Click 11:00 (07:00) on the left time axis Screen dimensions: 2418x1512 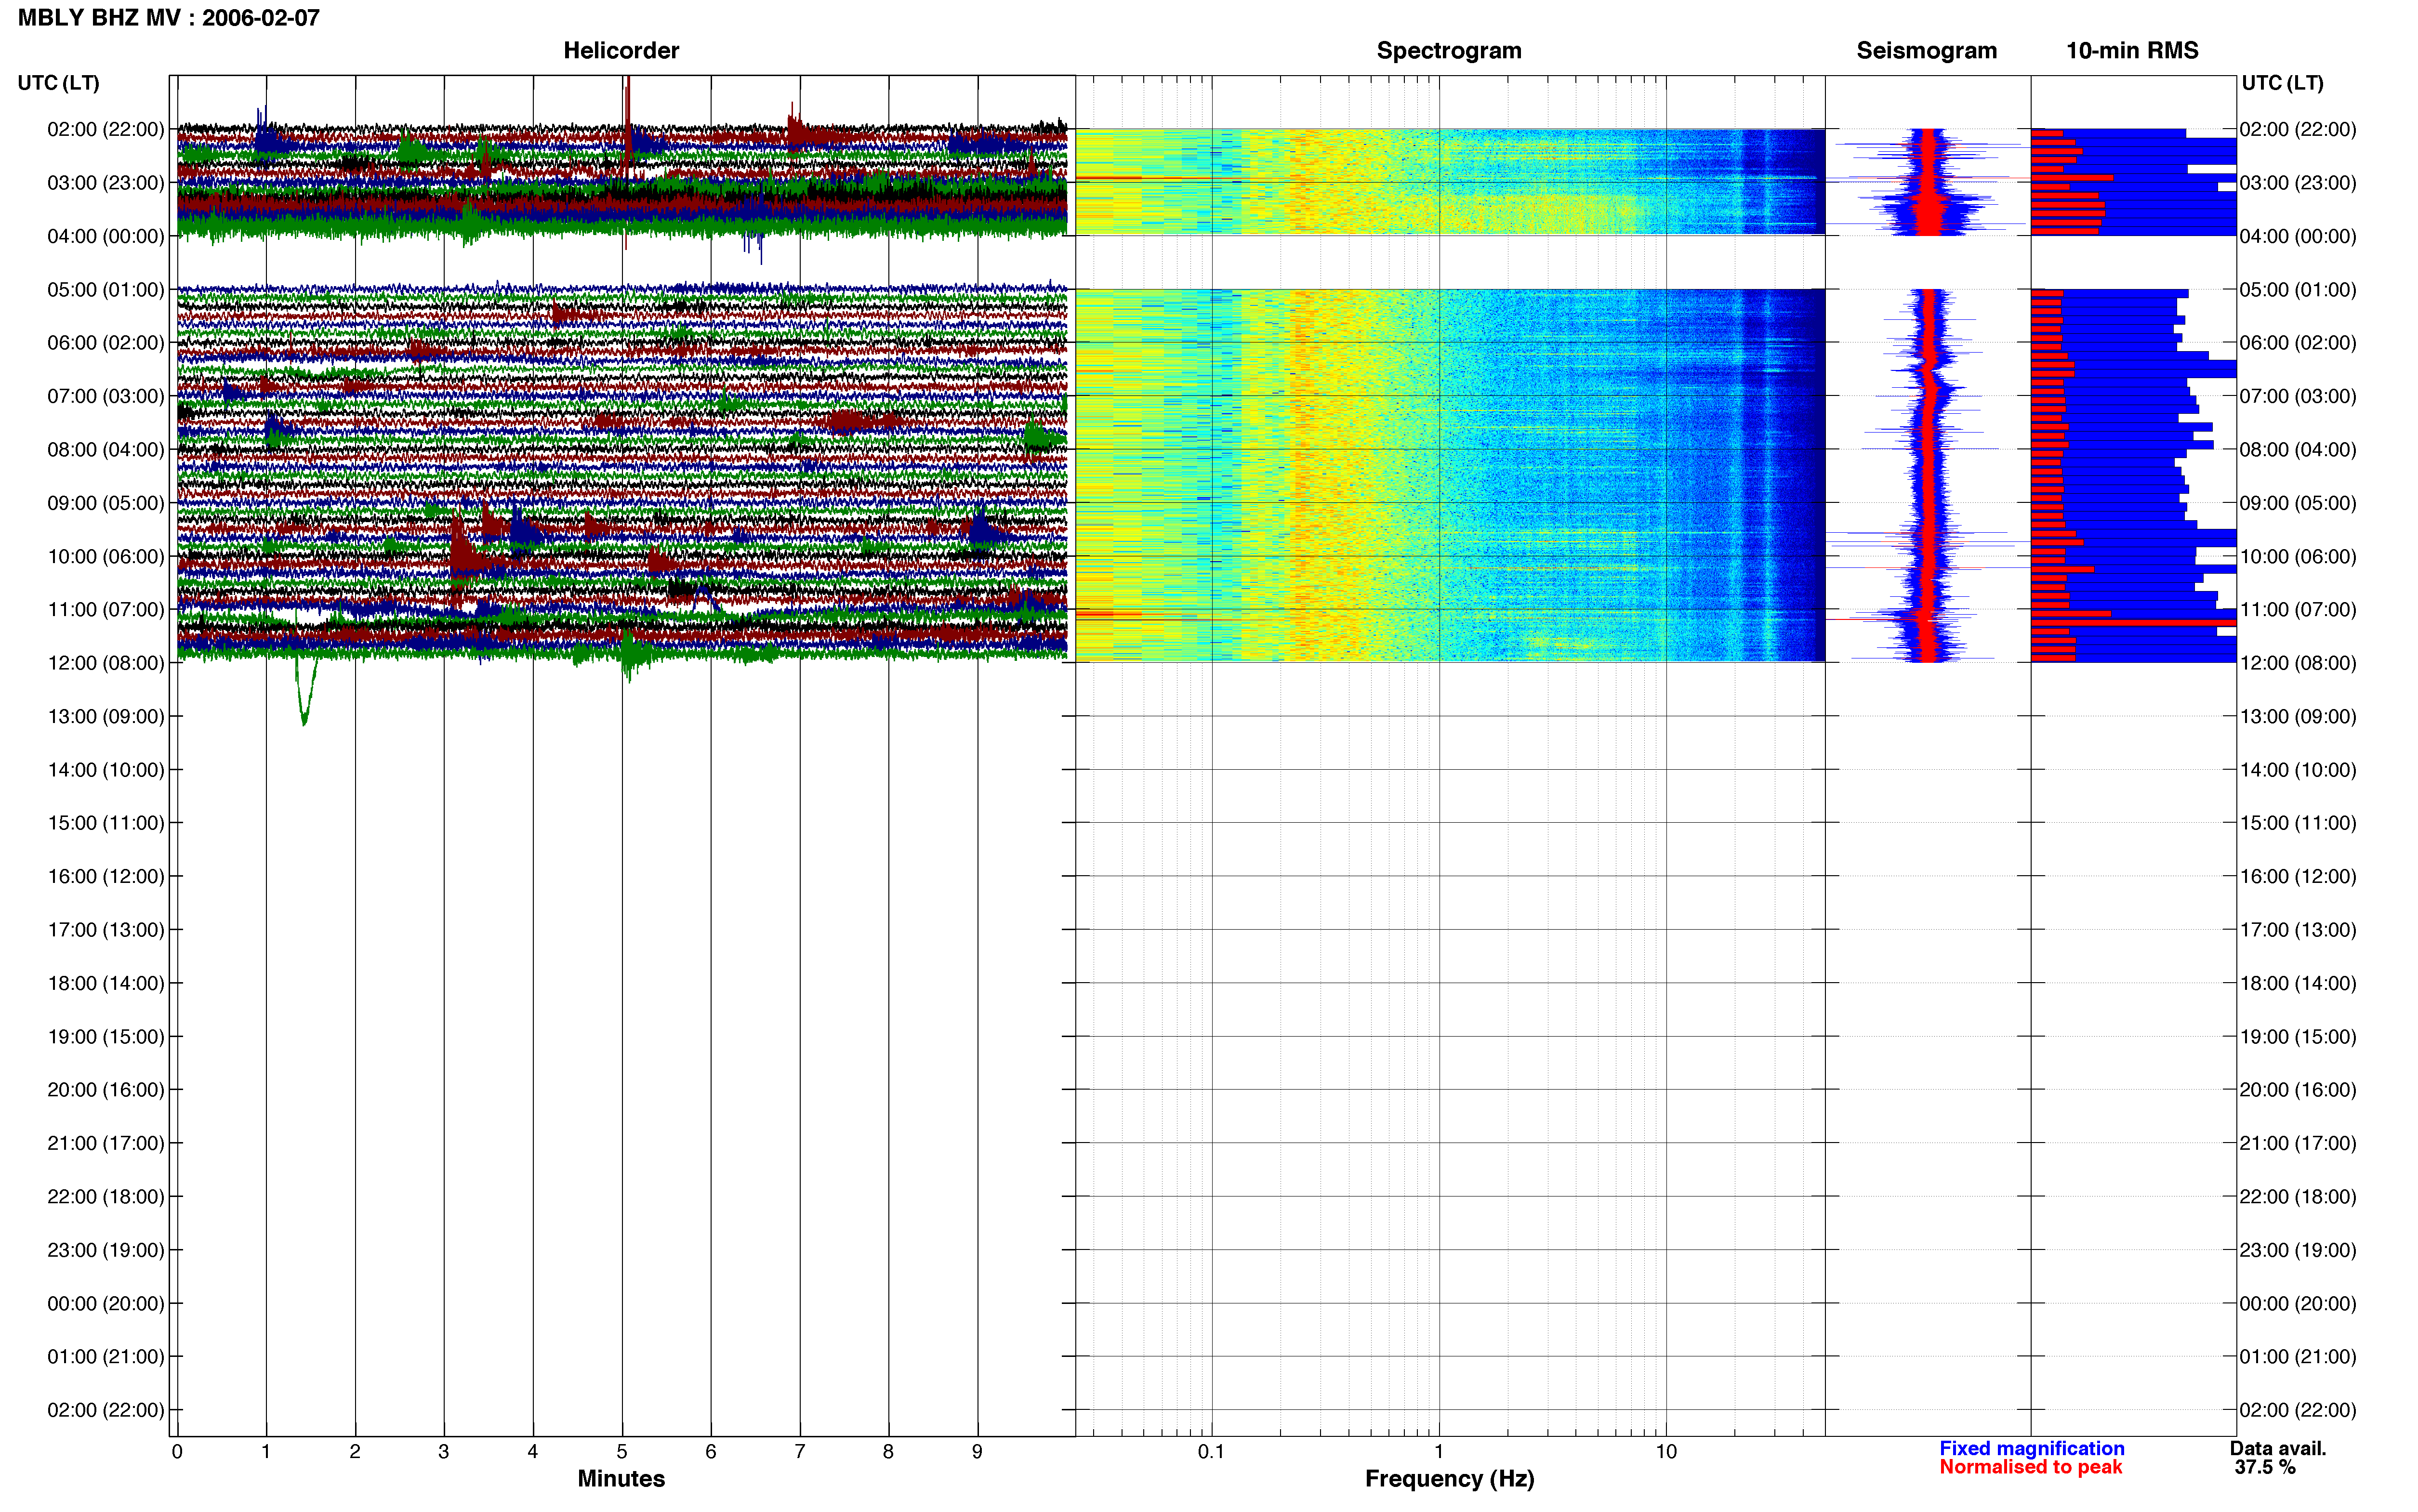click(106, 610)
